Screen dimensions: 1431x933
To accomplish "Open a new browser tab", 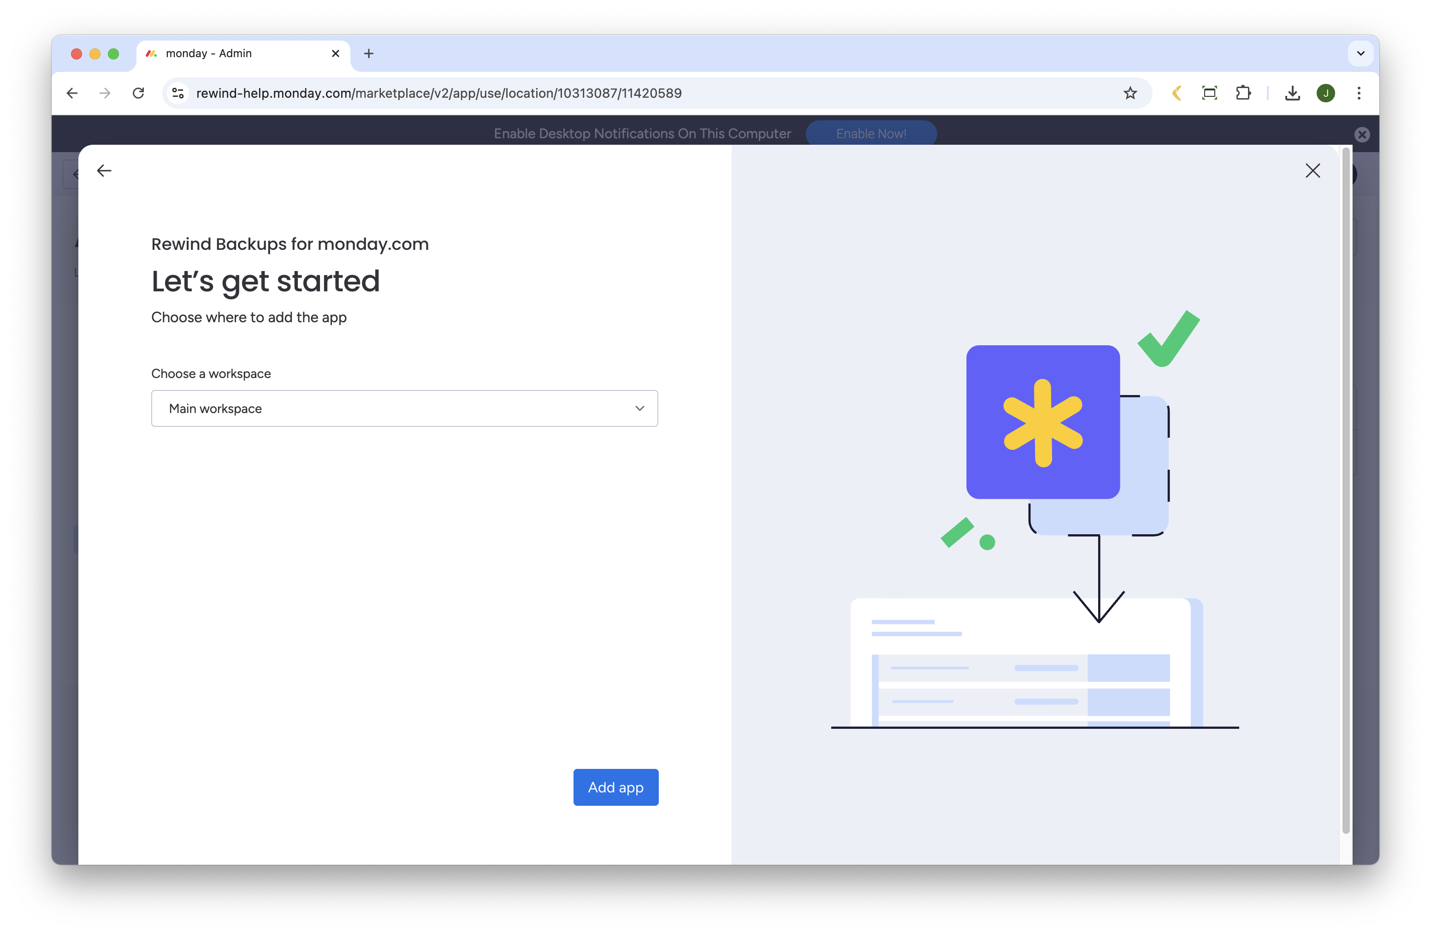I will coord(368,53).
